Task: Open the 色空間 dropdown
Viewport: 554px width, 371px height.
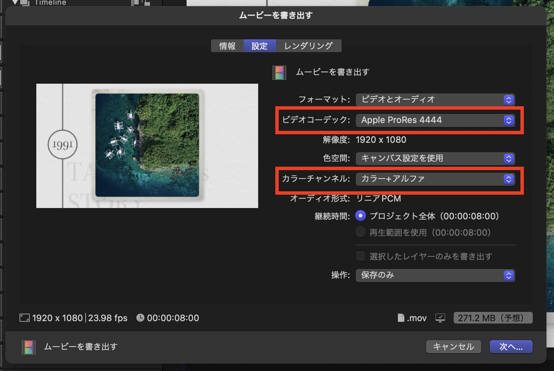Action: (435, 159)
